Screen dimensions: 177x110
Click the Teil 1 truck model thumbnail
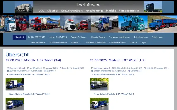[x=99, y=84]
